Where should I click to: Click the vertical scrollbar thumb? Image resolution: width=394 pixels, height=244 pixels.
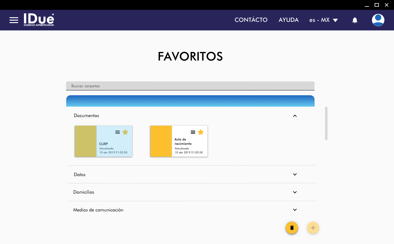coord(326,123)
